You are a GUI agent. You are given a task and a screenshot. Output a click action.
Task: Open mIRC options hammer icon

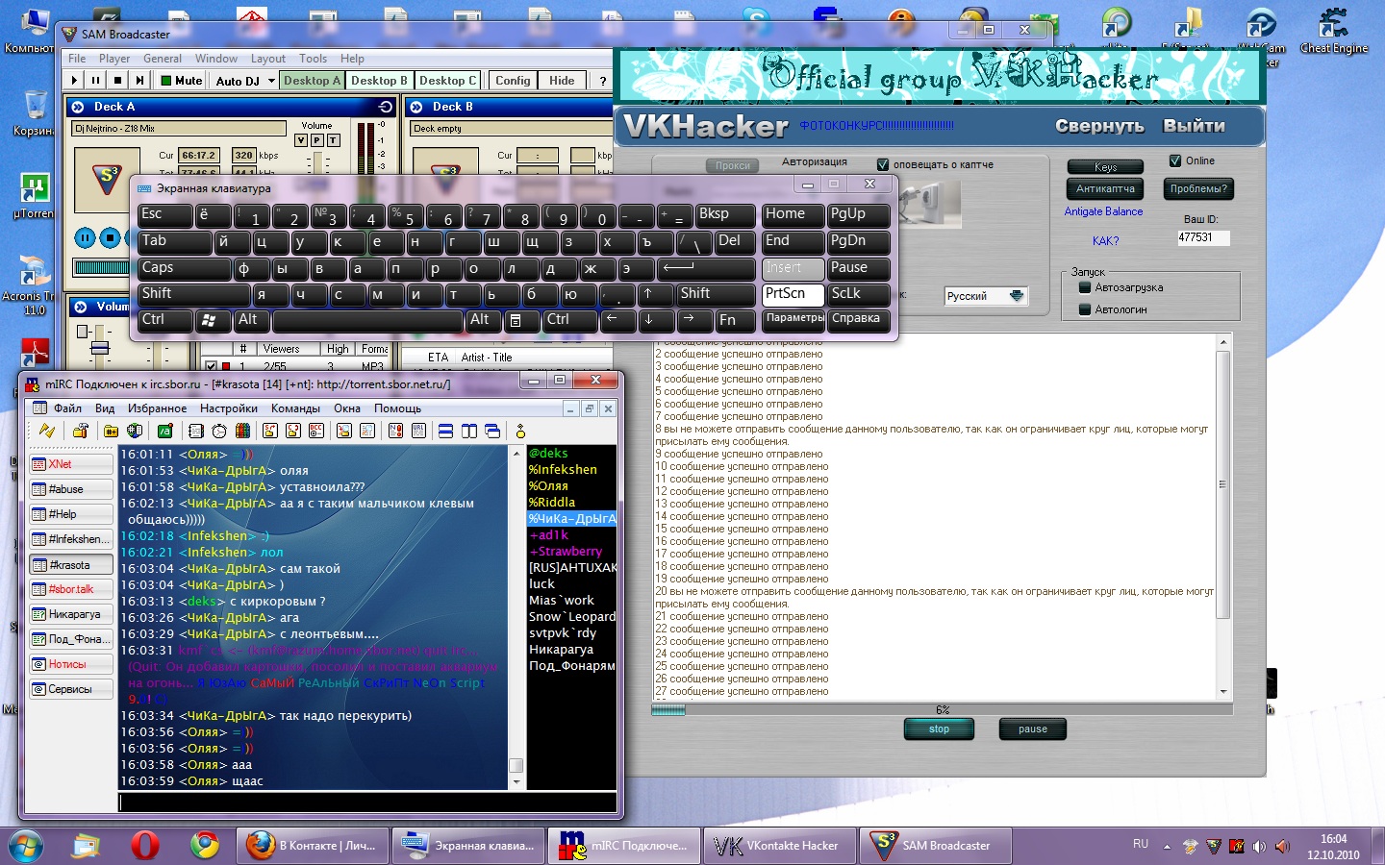click(x=81, y=431)
